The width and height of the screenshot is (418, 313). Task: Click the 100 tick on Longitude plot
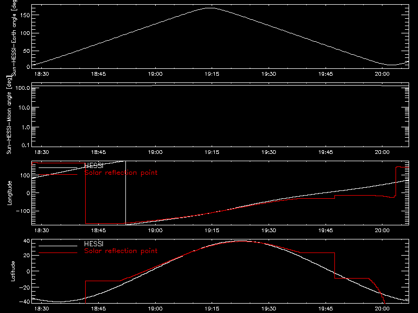[x=25, y=175]
